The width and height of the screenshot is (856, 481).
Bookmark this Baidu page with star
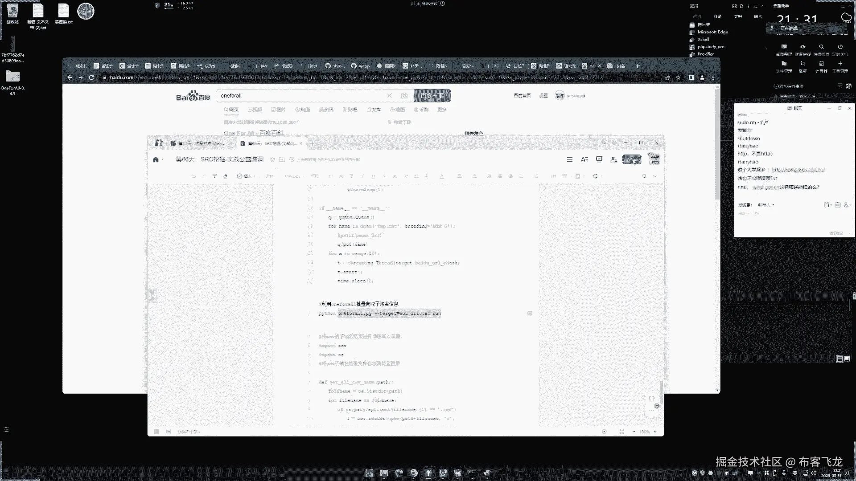click(678, 77)
